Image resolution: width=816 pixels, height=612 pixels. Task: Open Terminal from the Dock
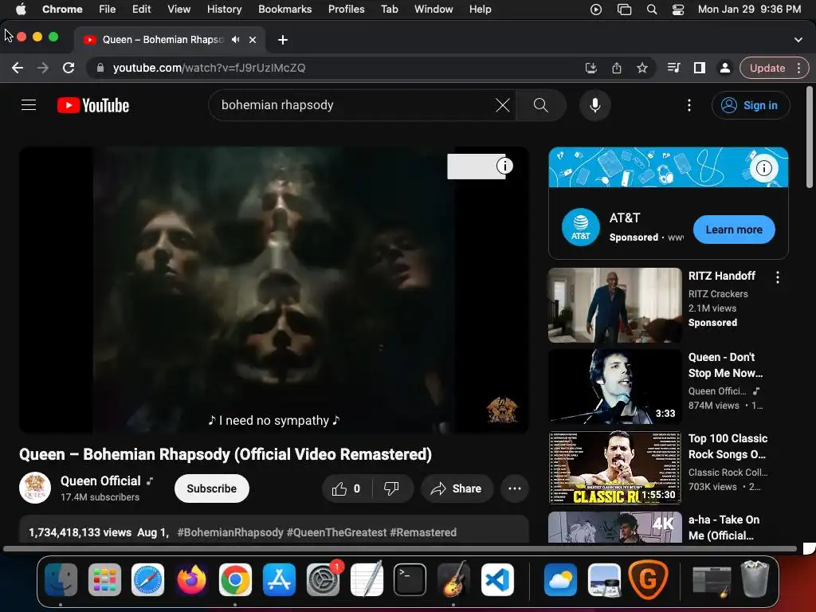click(410, 579)
